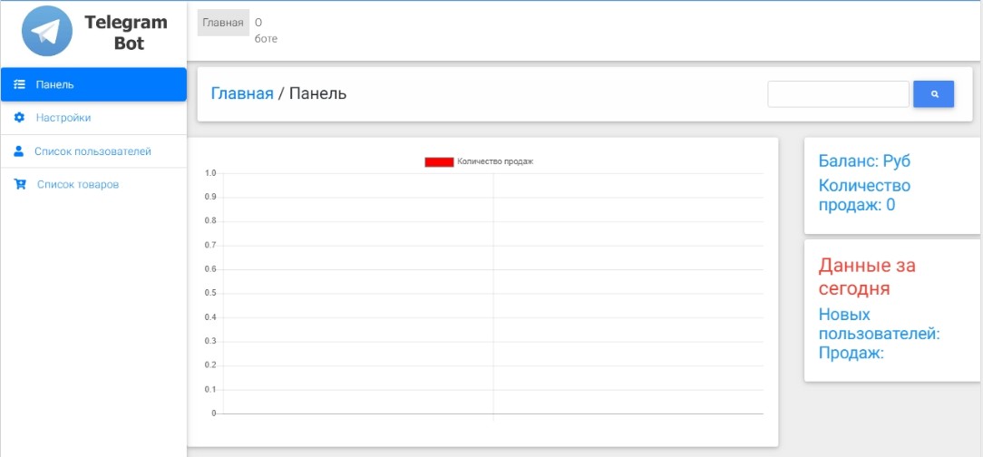Toggle the Количество продаж legend label

coord(495,161)
